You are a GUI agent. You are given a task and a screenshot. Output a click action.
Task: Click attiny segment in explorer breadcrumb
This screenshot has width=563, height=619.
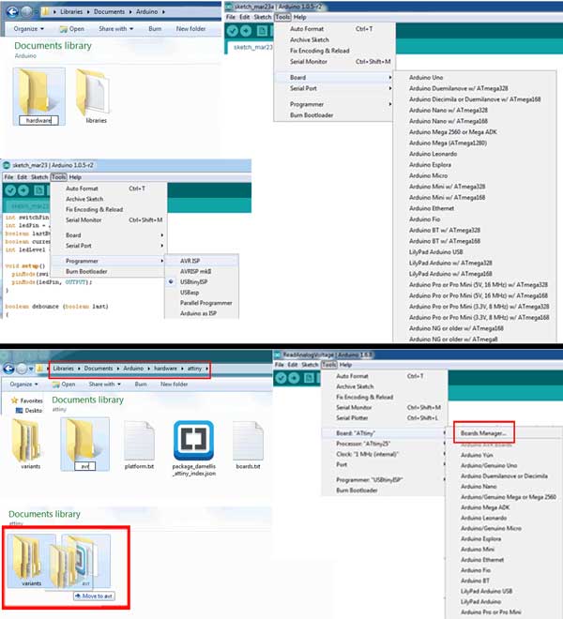point(194,369)
